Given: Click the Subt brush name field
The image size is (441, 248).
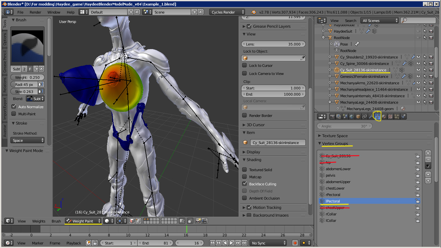Looking at the screenshot, I should [16, 69].
